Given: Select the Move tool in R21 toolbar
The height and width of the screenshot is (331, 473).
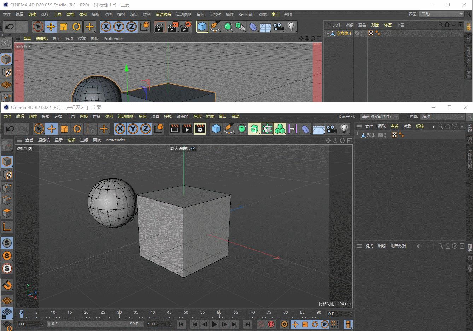Looking at the screenshot, I should pyautogui.click(x=52, y=129).
